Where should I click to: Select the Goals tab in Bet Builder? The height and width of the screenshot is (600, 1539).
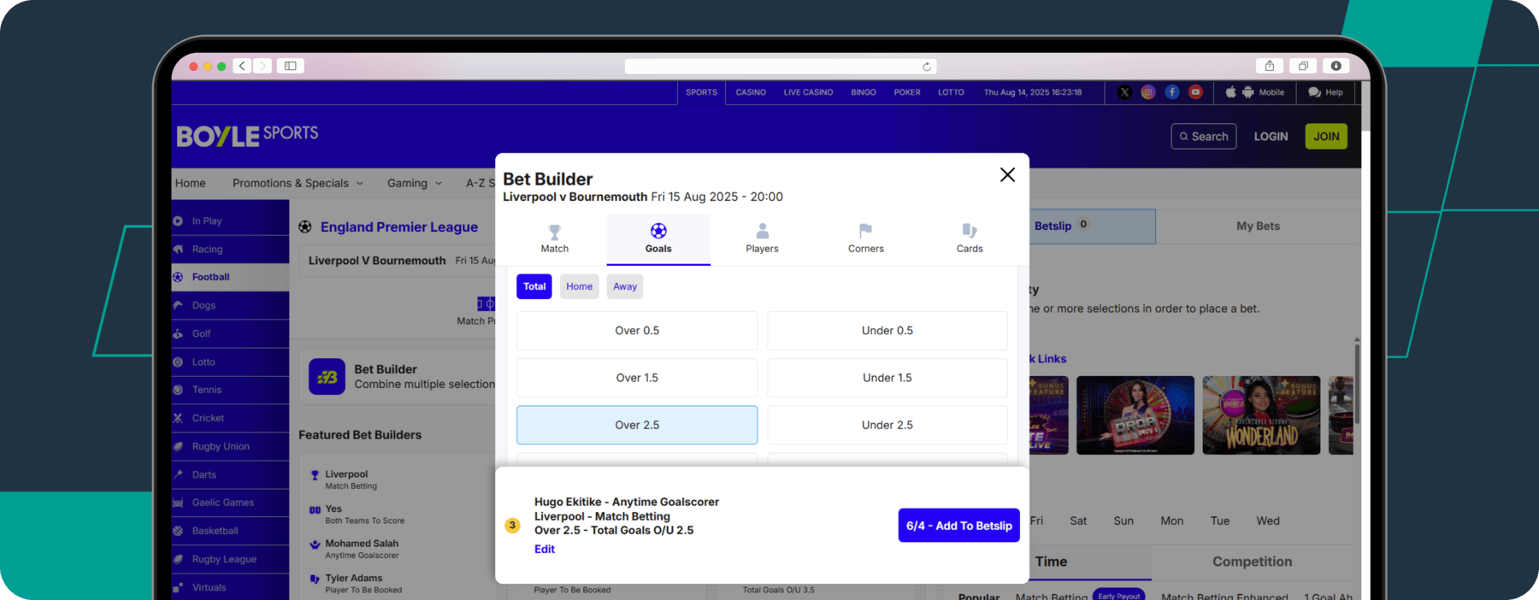pos(658,238)
